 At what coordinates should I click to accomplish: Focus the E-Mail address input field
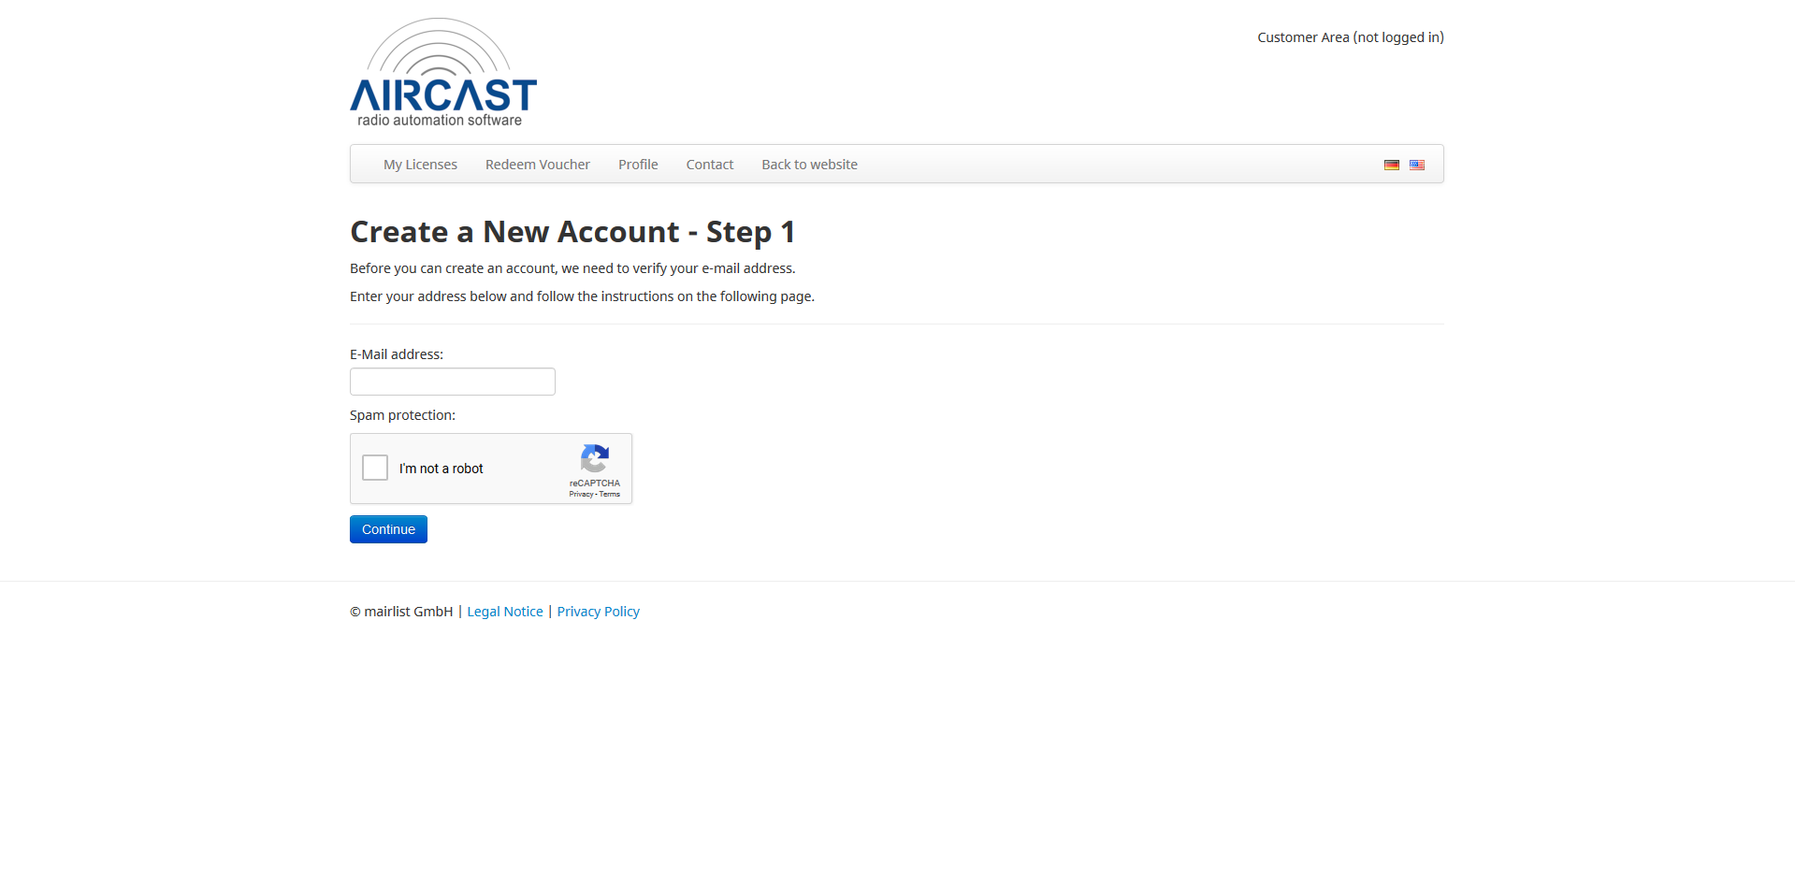click(x=452, y=382)
